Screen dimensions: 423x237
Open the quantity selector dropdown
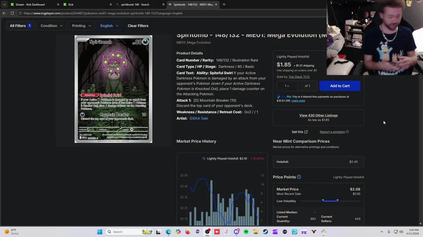(x=287, y=86)
